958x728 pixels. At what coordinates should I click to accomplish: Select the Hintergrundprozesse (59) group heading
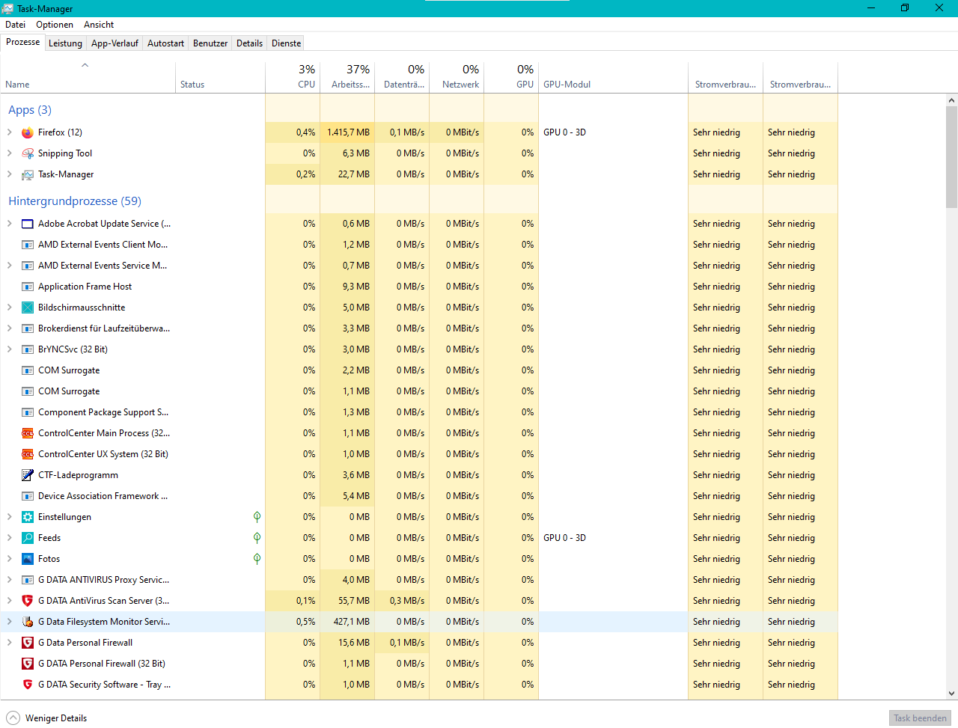tap(75, 201)
